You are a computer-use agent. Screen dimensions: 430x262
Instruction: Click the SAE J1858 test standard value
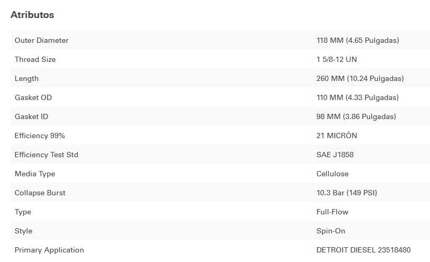pos(335,155)
